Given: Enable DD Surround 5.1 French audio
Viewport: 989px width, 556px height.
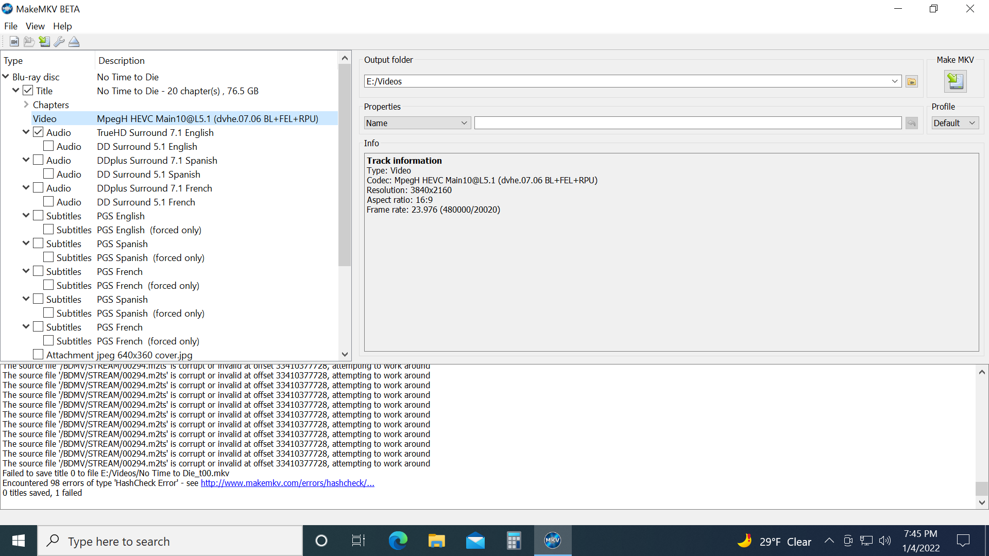Looking at the screenshot, I should [x=48, y=202].
